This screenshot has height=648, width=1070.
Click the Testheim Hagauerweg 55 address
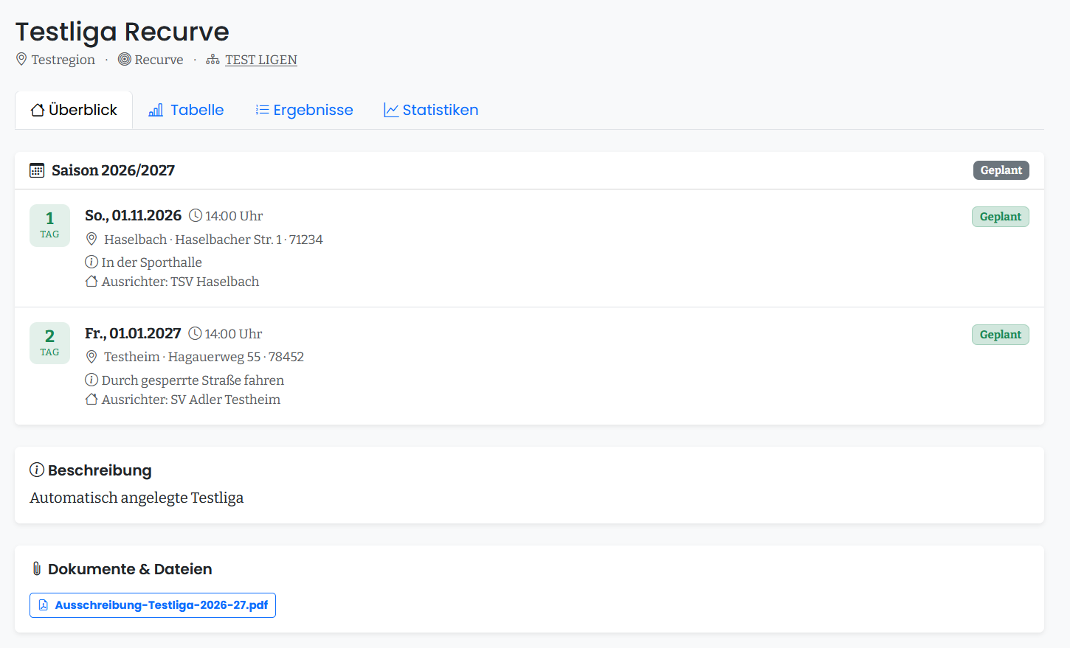(x=204, y=357)
